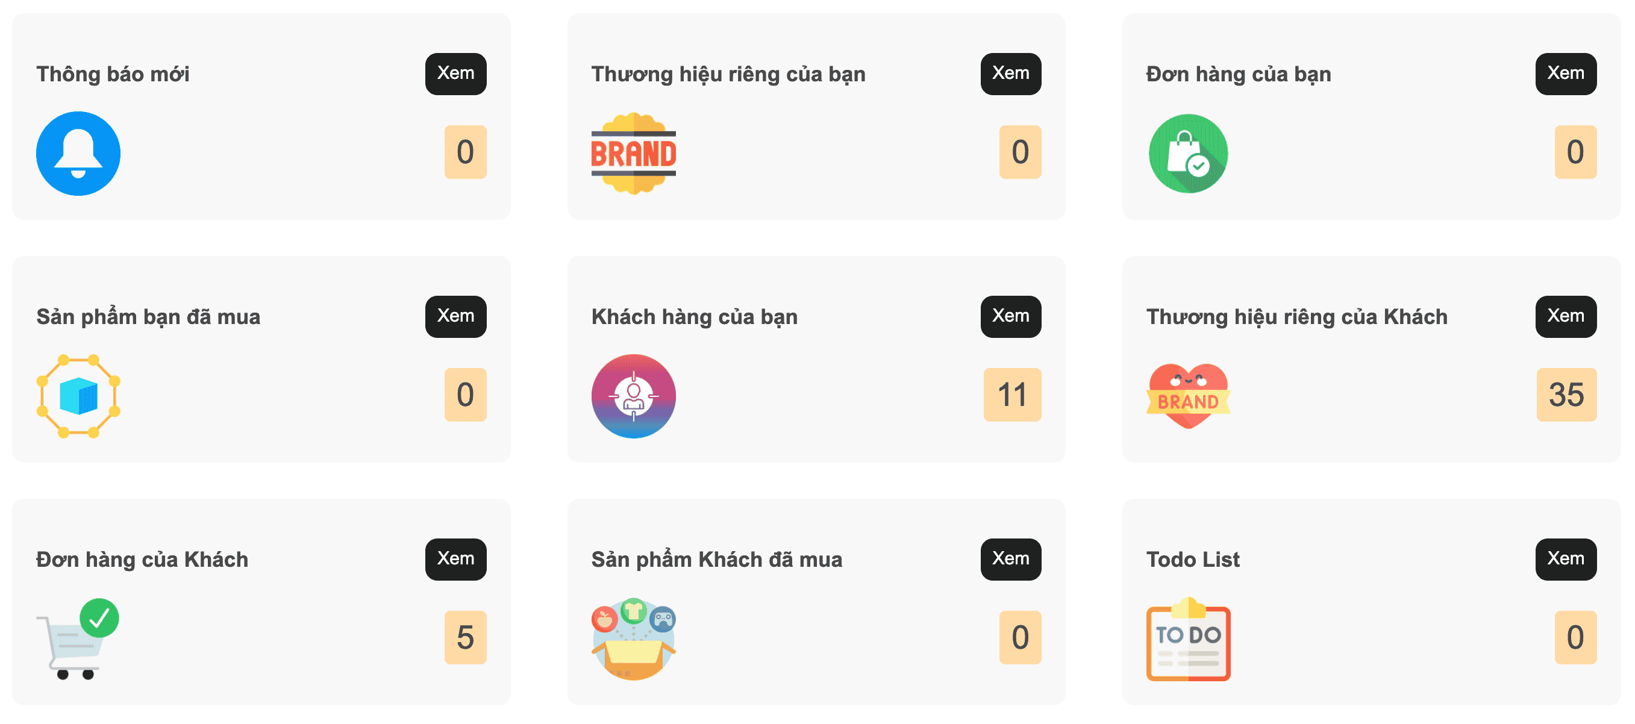
Task: Click the green shopping bag icon
Action: [x=1188, y=154]
